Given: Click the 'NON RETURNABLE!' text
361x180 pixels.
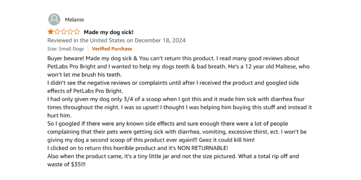Looking at the screenshot, I should (202, 148).
